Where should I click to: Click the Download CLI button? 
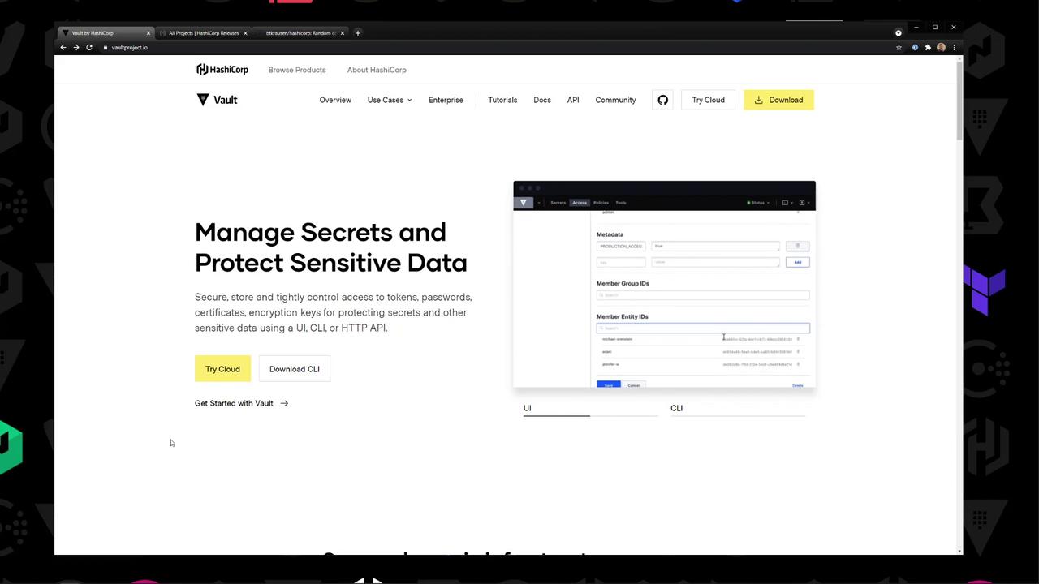[x=295, y=369]
